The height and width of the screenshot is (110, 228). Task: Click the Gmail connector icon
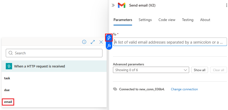122,5
